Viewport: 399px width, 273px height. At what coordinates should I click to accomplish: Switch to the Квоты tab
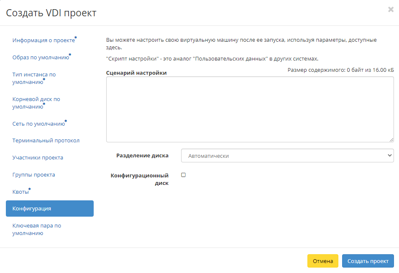(20, 191)
